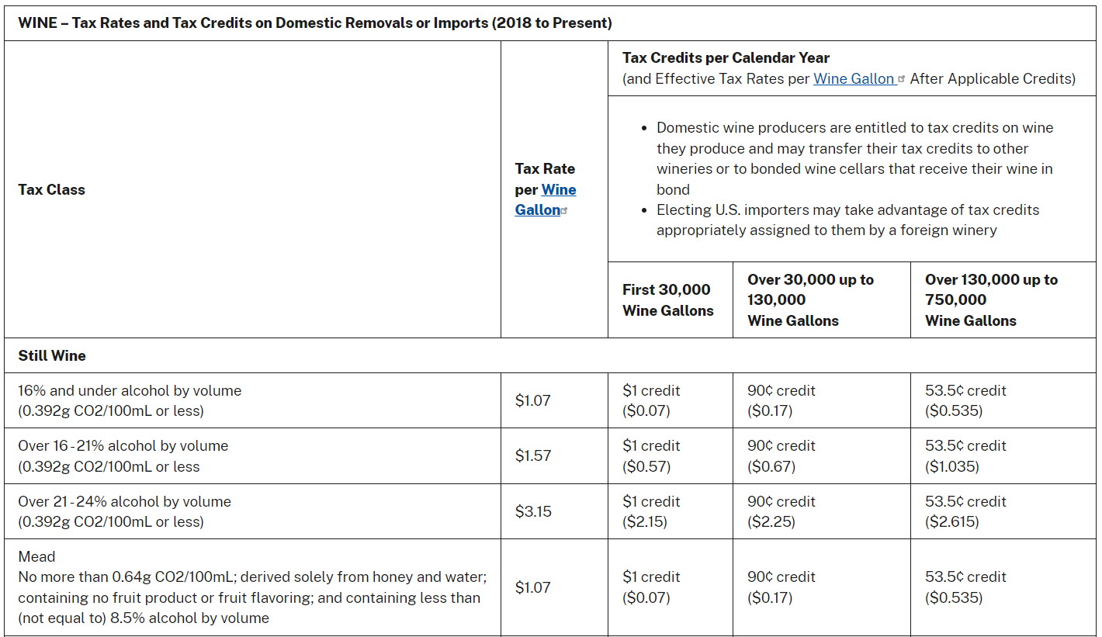Select the "Tax Class" column header
The height and width of the screenshot is (637, 1102).
click(x=51, y=189)
